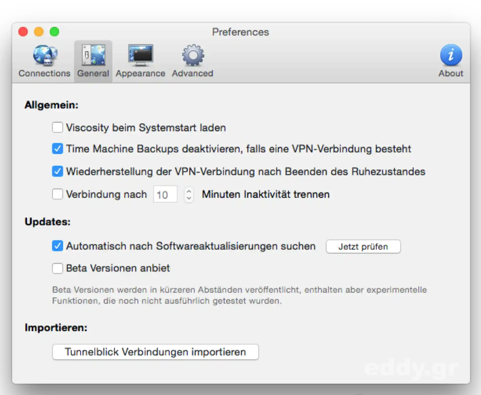Uncheck Automatisch nach Softwareaktualisierungen suchen
This screenshot has width=481, height=395.
(x=57, y=246)
